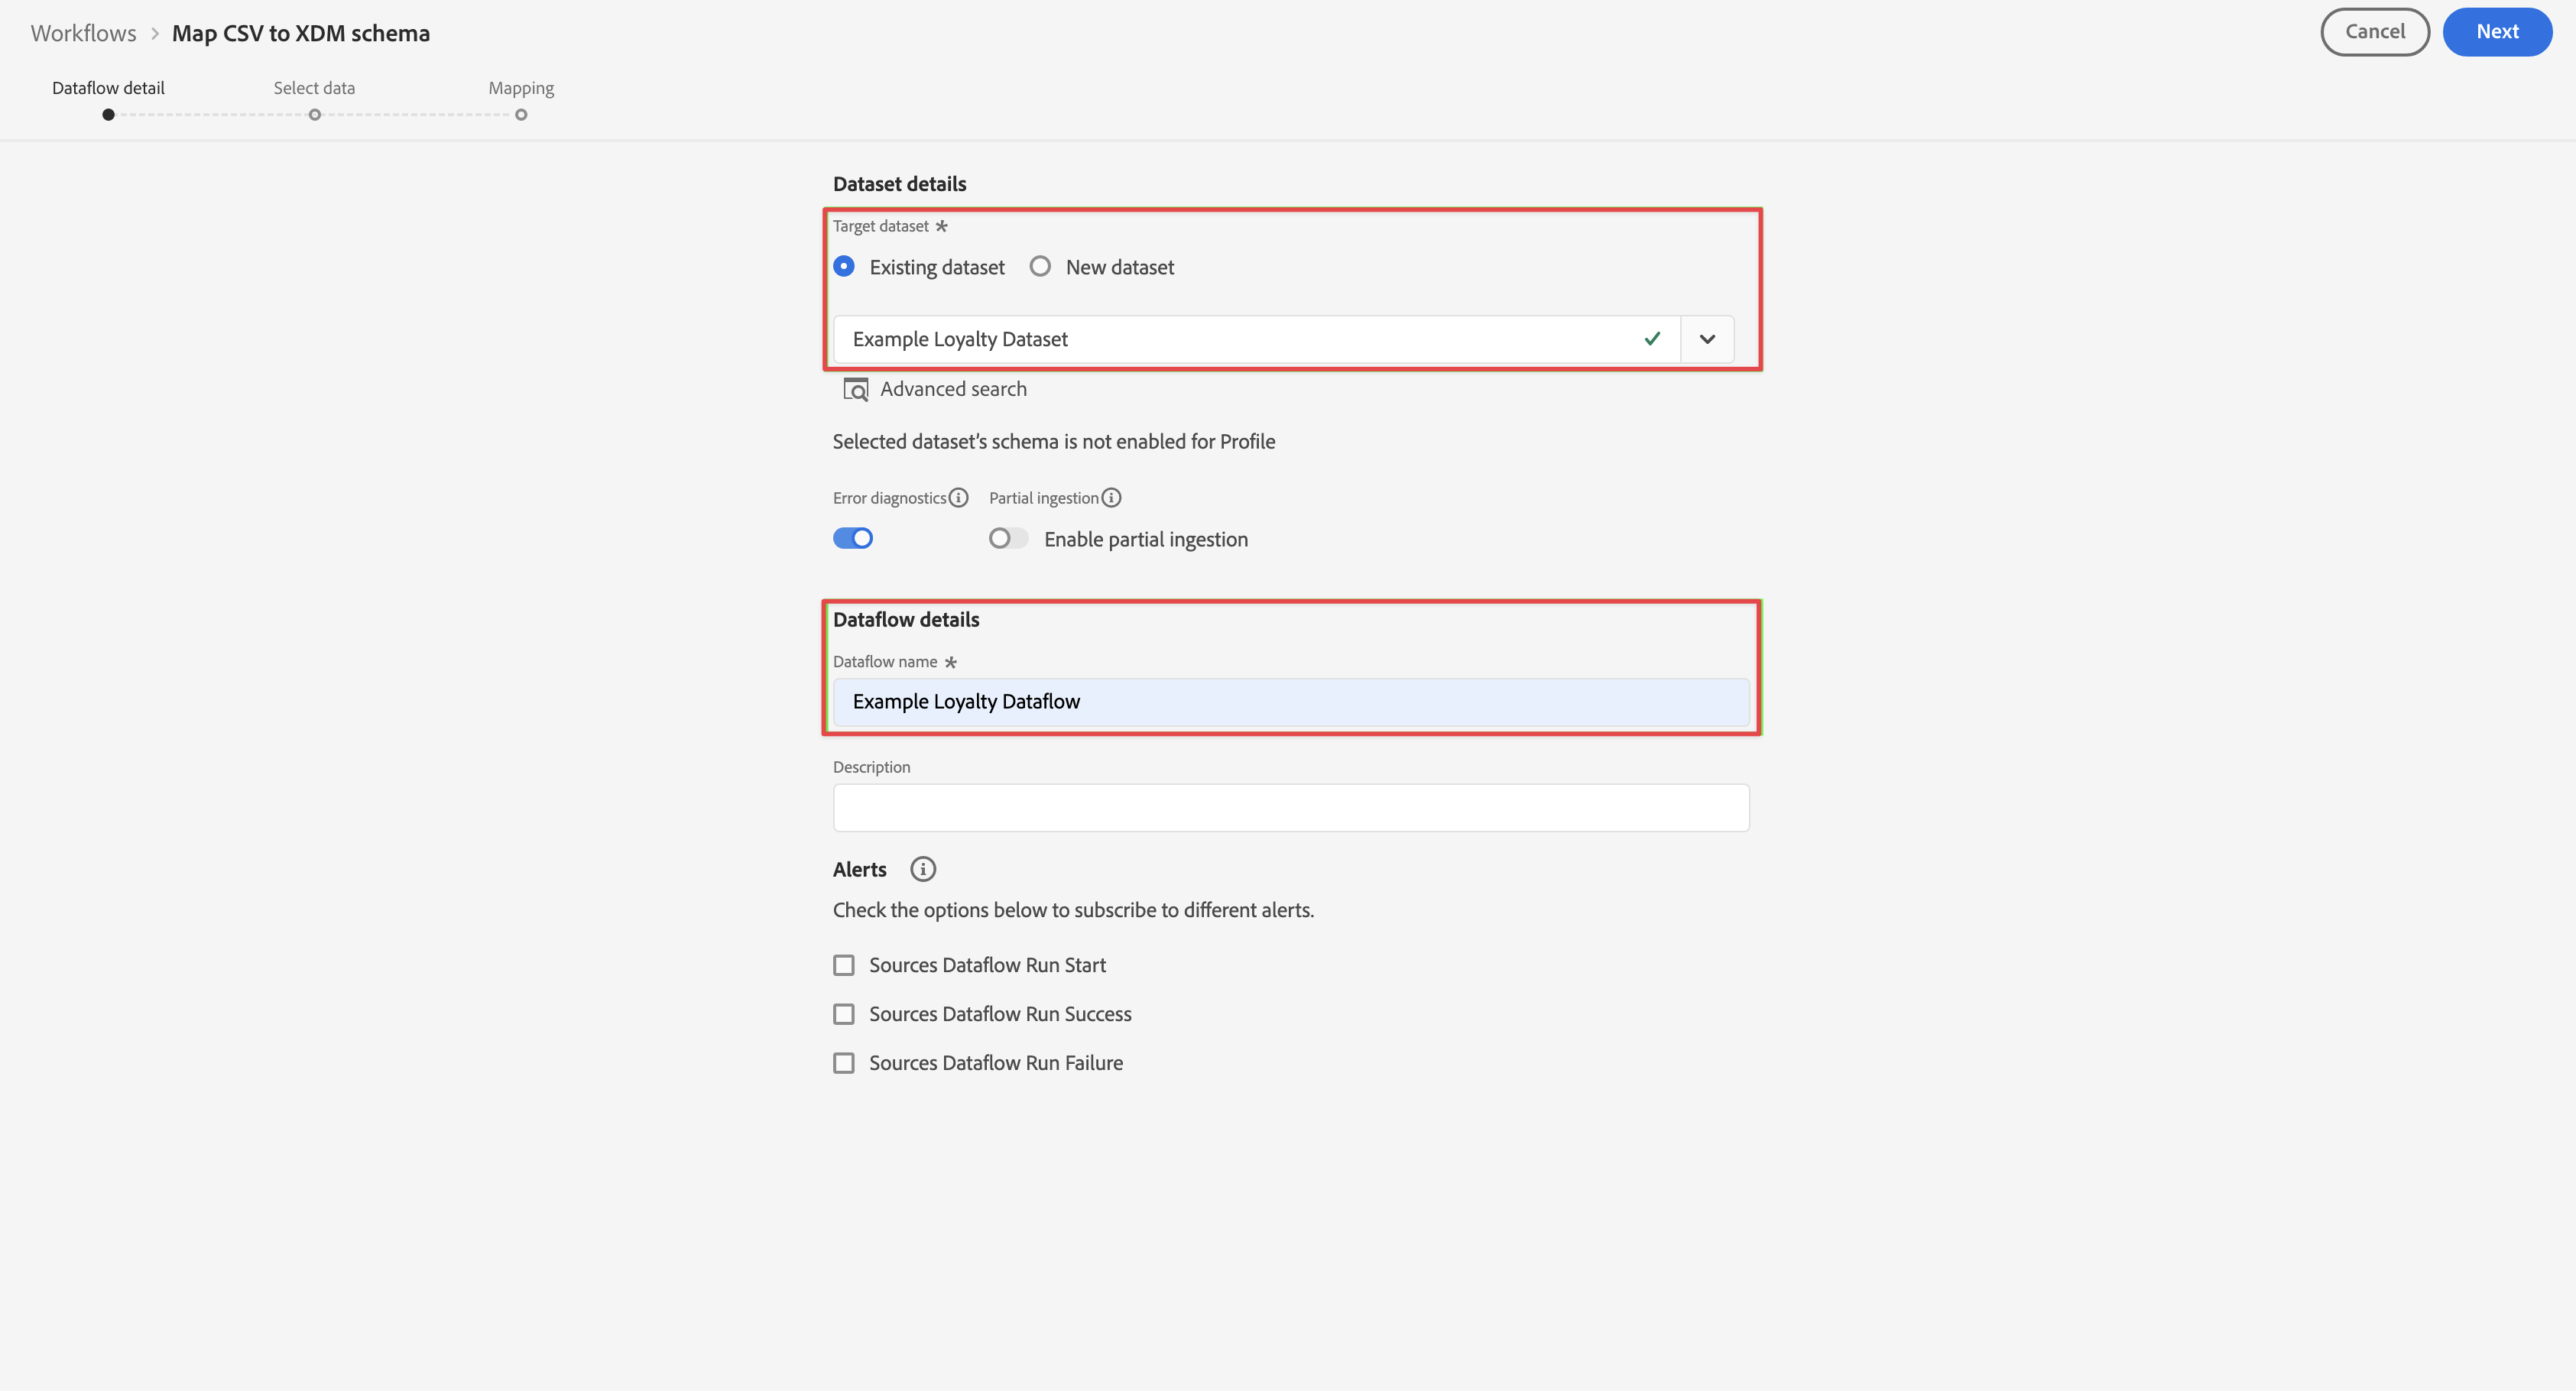Screen dimensions: 2576x1391
Task: Expand the target dataset dropdown arrow
Action: click(x=1707, y=339)
